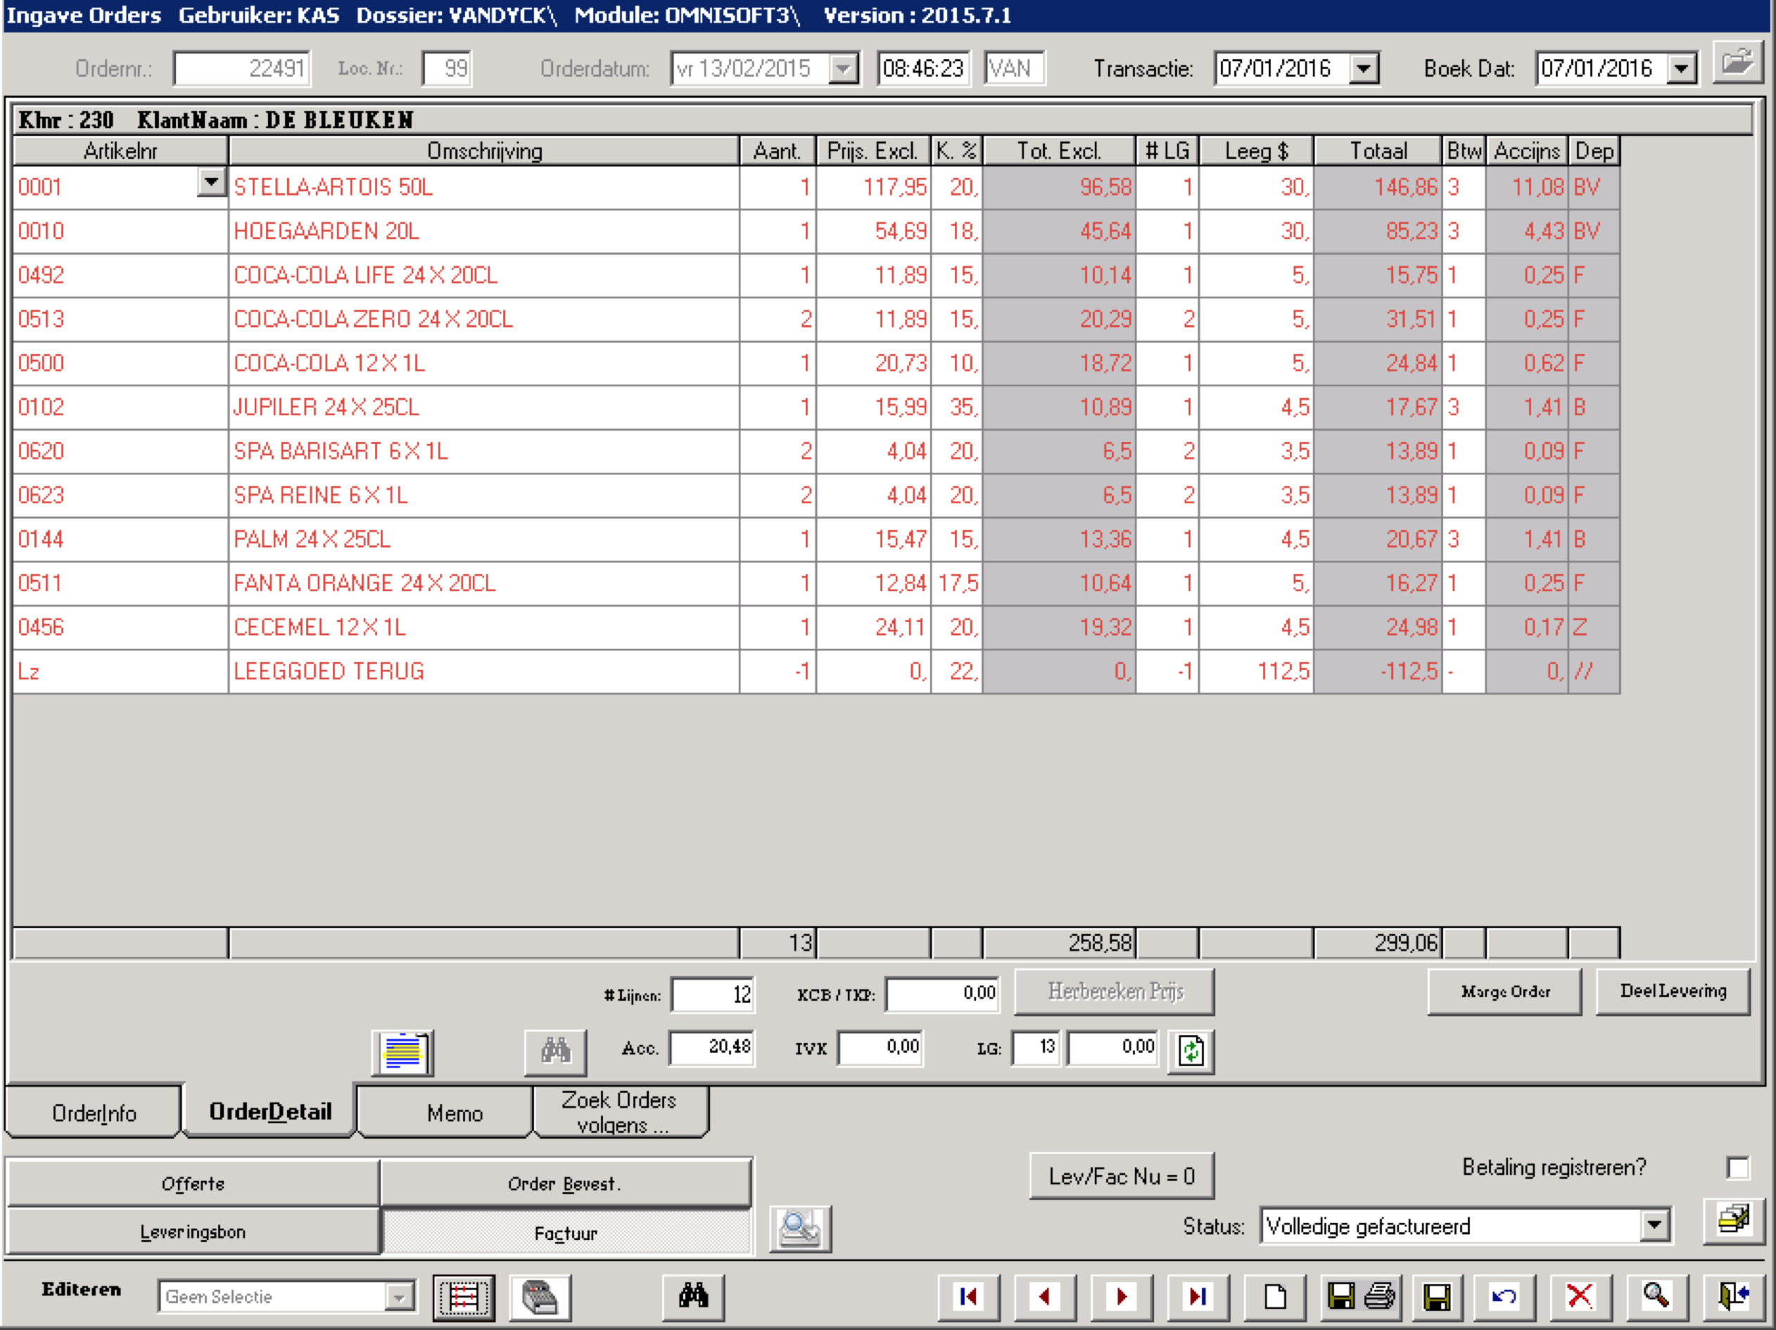Open the Orderdatum date dropdown
The image size is (1776, 1330).
(x=843, y=68)
